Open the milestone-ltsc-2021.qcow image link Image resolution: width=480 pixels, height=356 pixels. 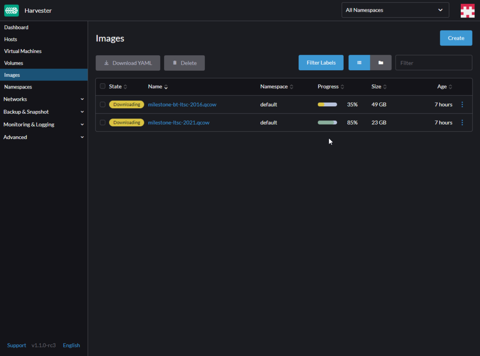179,123
